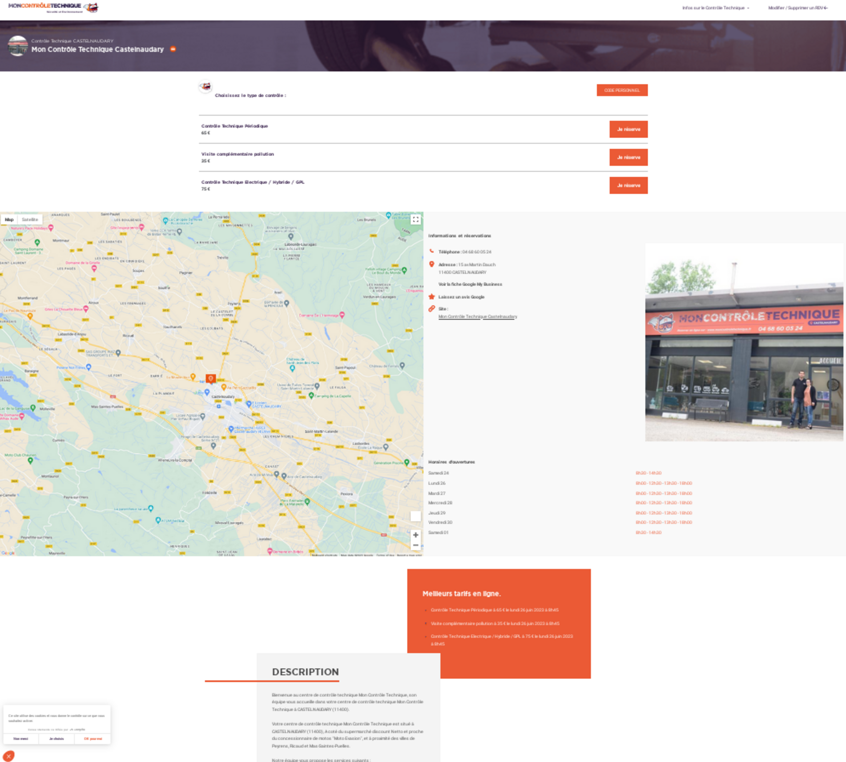The height and width of the screenshot is (762, 846).
Task: Click the round centre avatar in the banner
Action: [18, 46]
